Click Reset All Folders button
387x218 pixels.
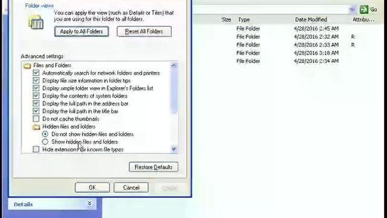pyautogui.click(x=144, y=31)
